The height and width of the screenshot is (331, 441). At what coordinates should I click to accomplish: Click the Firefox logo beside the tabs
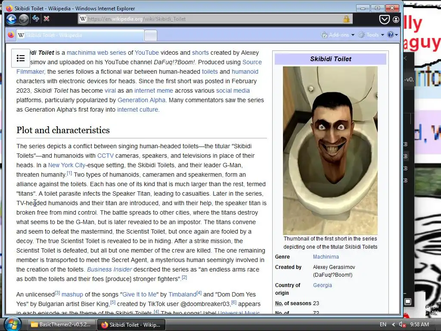[11, 35]
